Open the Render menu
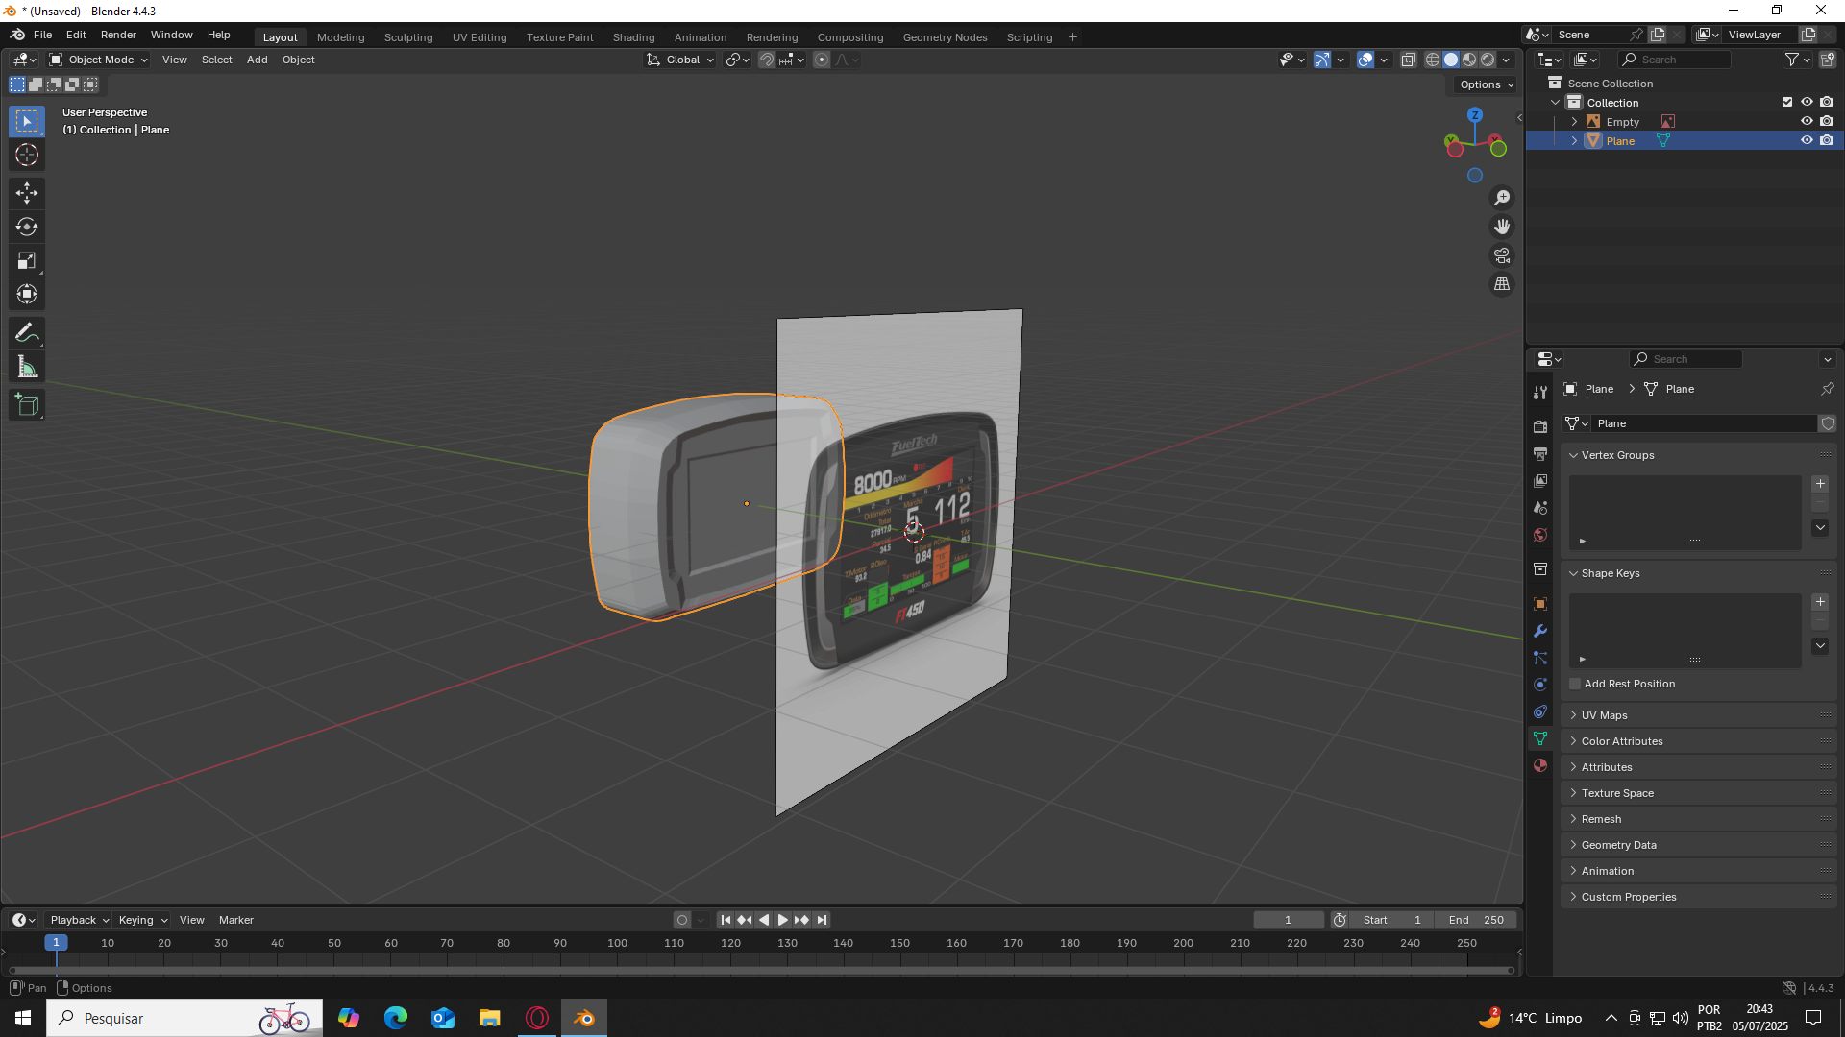Screen dimensions: 1845x1037 pos(118,35)
